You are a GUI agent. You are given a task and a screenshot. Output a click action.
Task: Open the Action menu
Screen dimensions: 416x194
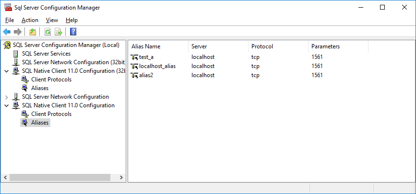pos(30,20)
